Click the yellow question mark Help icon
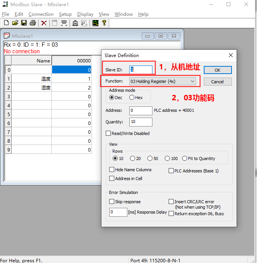257x263 pixels. 104,23
